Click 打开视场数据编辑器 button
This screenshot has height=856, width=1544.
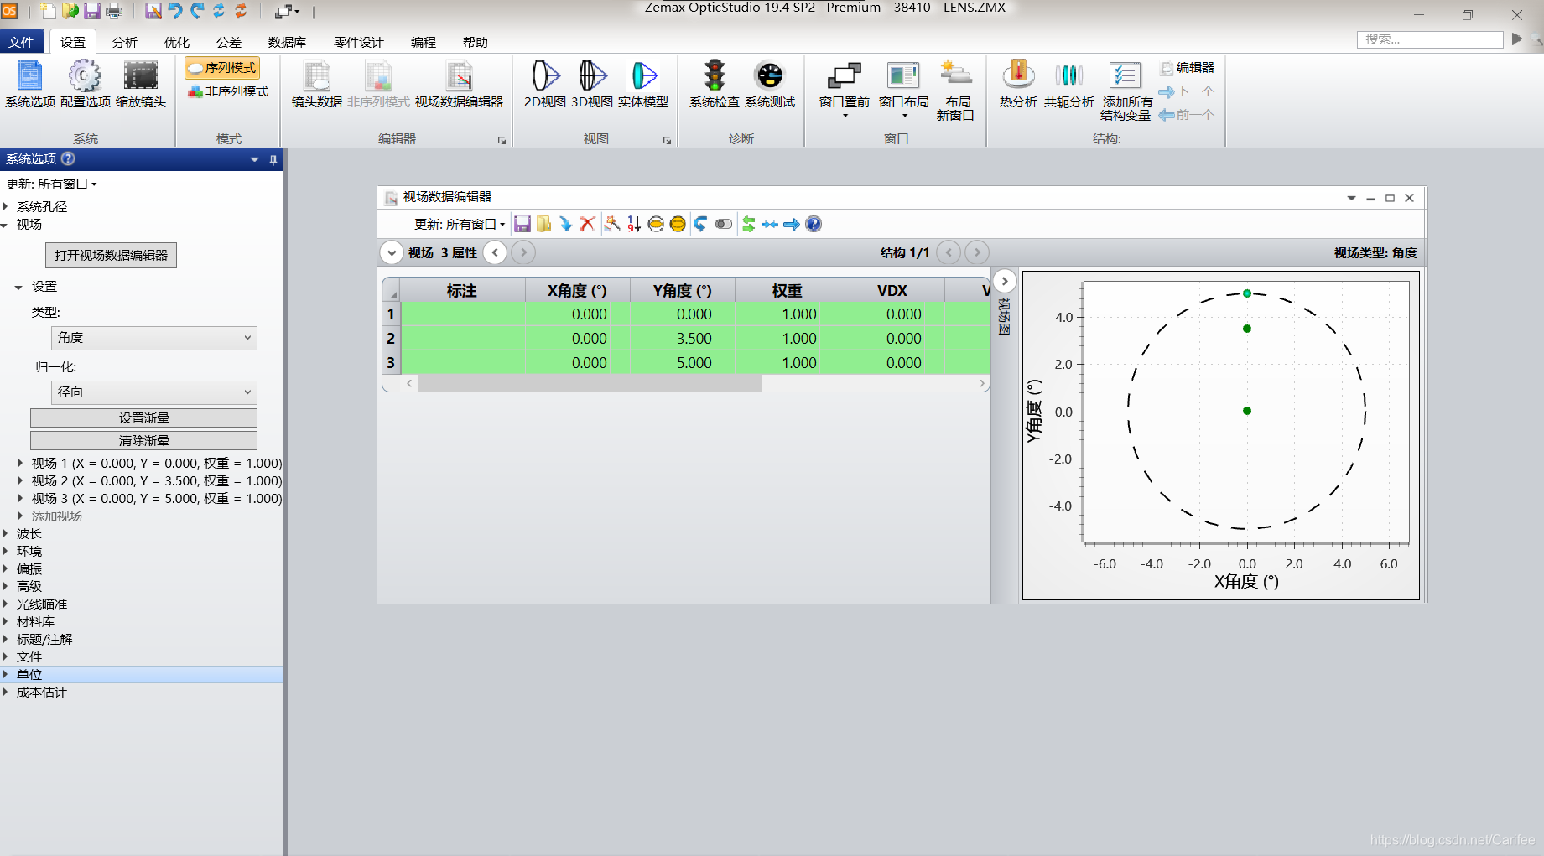click(111, 255)
